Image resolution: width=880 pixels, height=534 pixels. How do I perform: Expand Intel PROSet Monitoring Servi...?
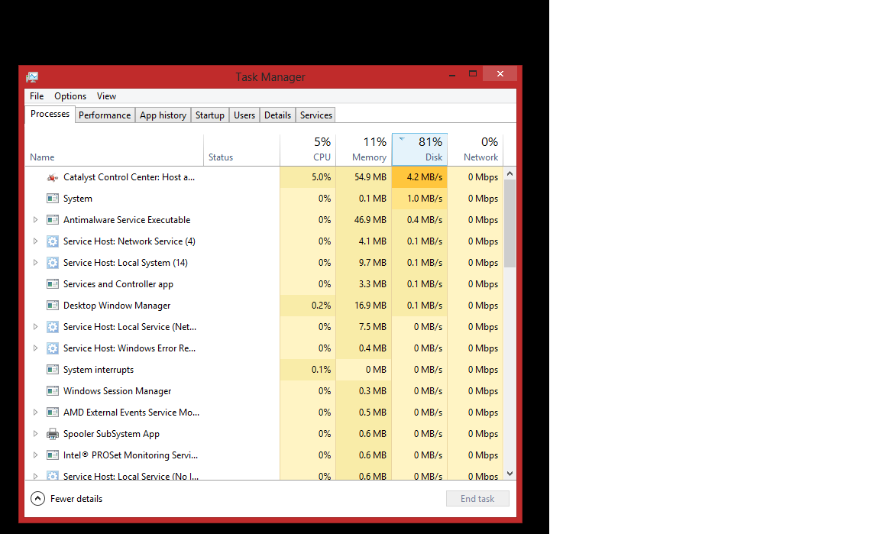click(35, 455)
